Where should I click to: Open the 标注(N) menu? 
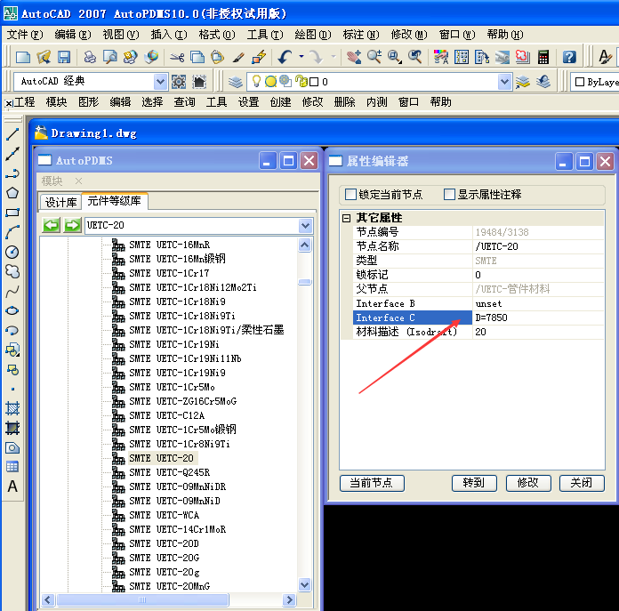[361, 35]
